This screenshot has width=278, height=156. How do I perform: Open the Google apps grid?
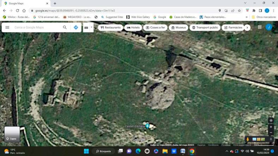(x=260, y=27)
